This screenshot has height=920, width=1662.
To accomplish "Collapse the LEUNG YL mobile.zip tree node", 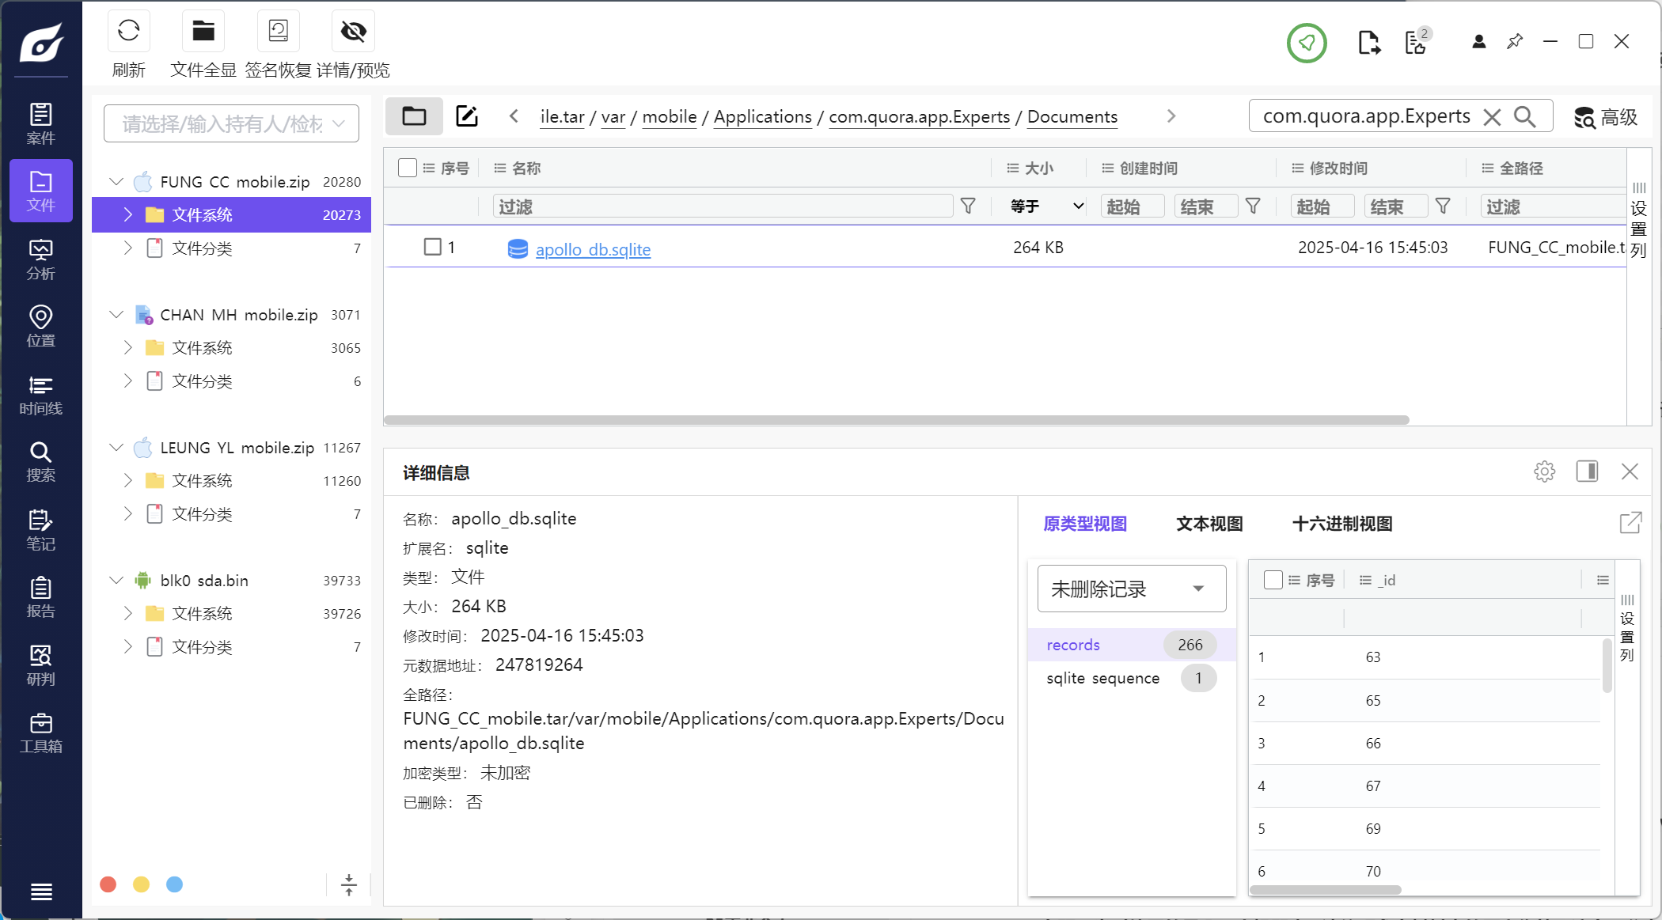I will (x=116, y=448).
